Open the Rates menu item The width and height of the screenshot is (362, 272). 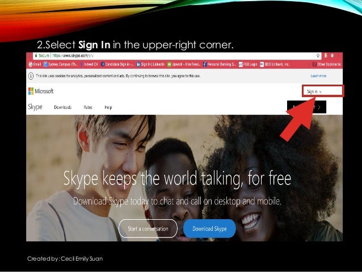pos(88,107)
